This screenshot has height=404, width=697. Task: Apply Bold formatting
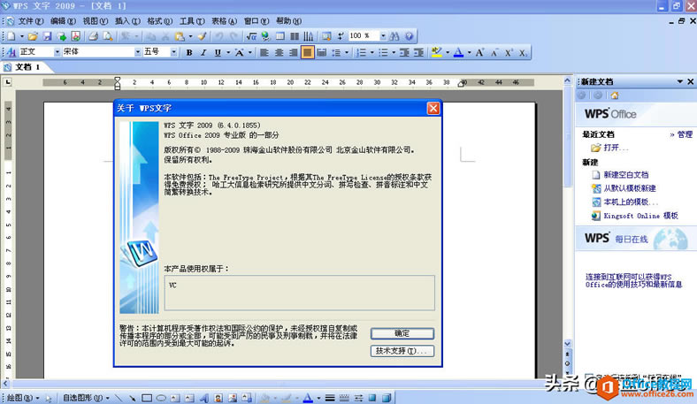[x=189, y=52]
